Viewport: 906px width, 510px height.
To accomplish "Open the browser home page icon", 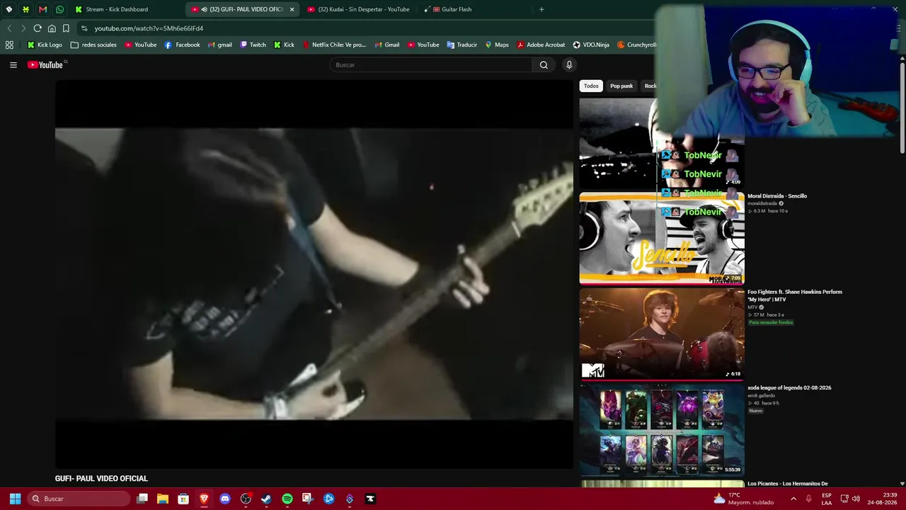I will [x=52, y=28].
